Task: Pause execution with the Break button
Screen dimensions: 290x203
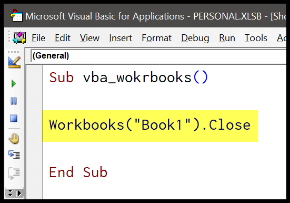Action: click(14, 101)
